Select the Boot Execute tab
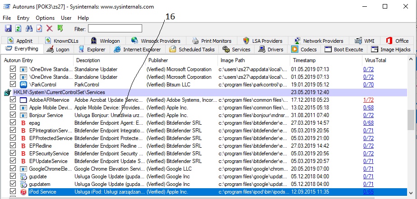Image resolution: width=417 pixels, height=199 pixels. pyautogui.click(x=344, y=50)
